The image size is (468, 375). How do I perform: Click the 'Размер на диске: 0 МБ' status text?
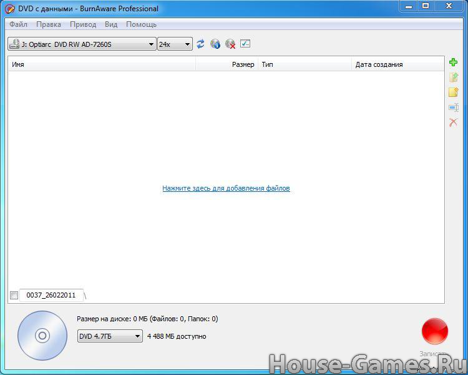click(112, 319)
